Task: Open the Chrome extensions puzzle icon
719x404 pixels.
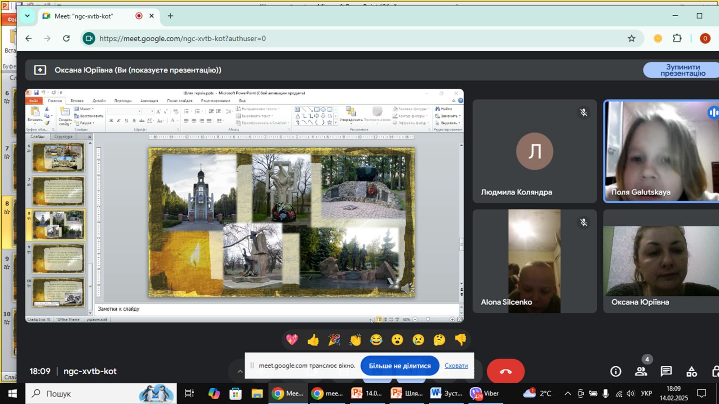Action: [x=677, y=39]
